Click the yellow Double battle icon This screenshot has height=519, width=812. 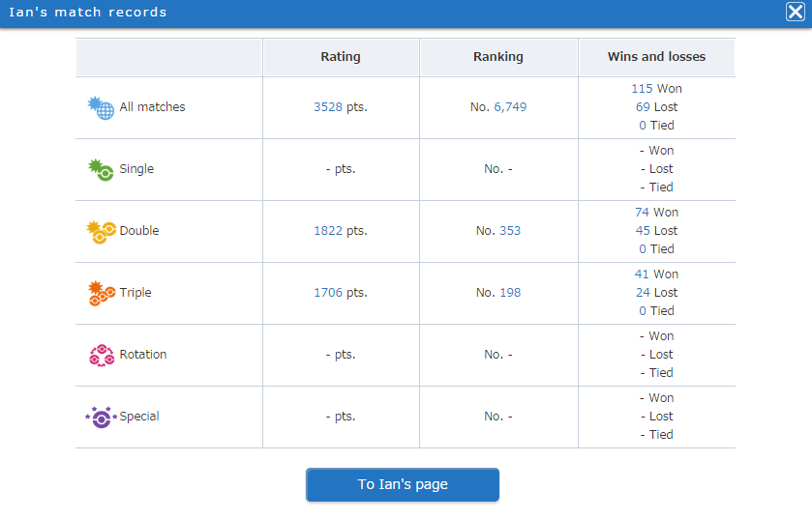101,232
